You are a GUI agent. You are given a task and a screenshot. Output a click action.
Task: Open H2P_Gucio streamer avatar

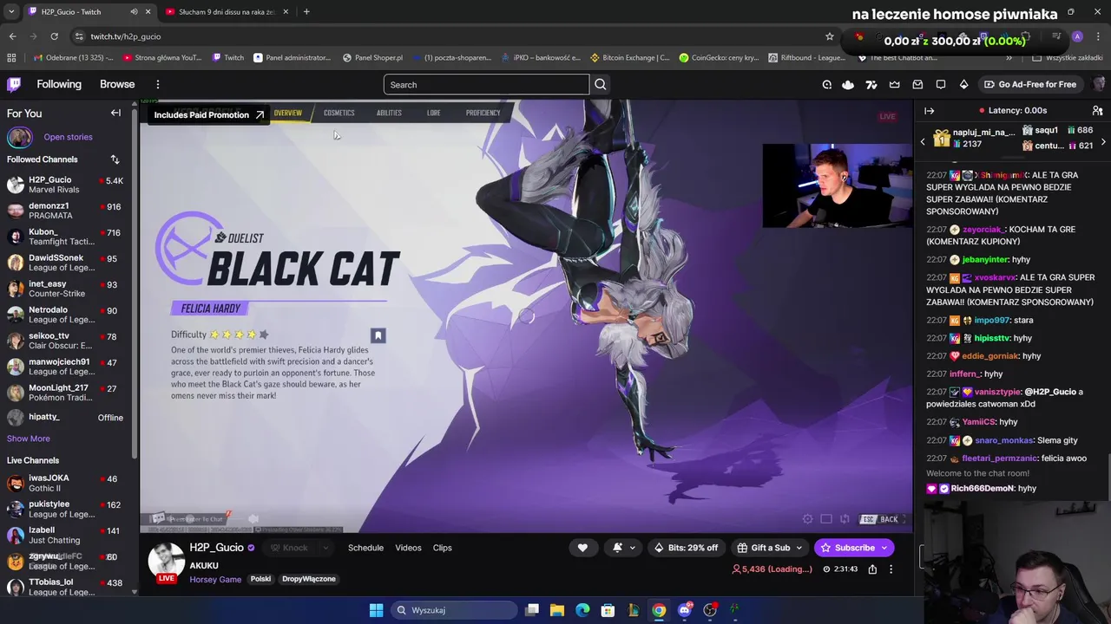(166, 561)
